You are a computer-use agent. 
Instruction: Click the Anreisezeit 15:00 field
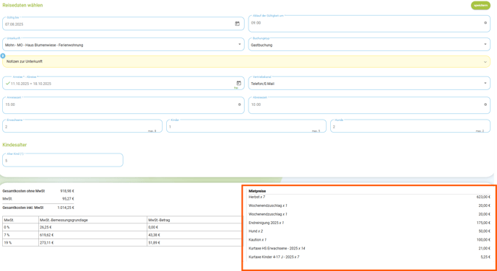124,105
